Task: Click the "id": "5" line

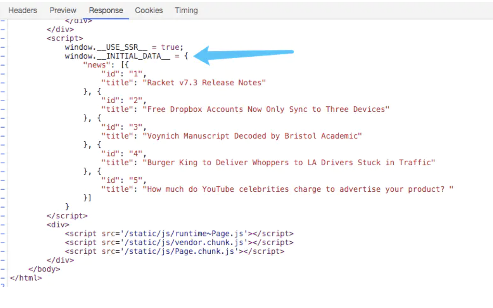Action: tap(123, 180)
